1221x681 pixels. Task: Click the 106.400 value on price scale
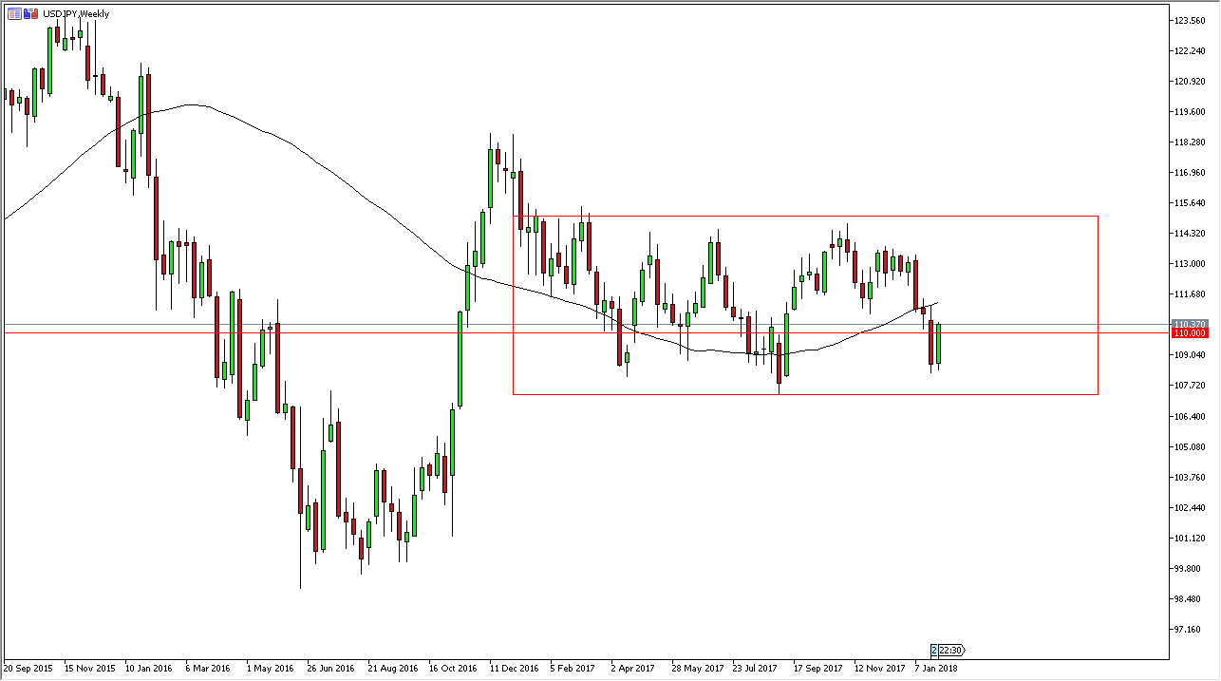pos(1190,416)
